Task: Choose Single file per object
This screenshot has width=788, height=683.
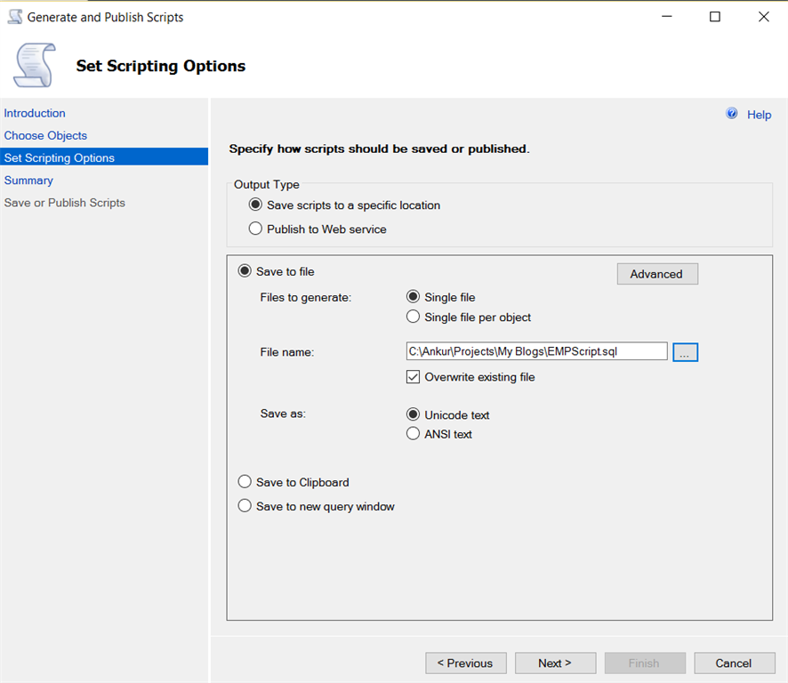Action: click(413, 317)
